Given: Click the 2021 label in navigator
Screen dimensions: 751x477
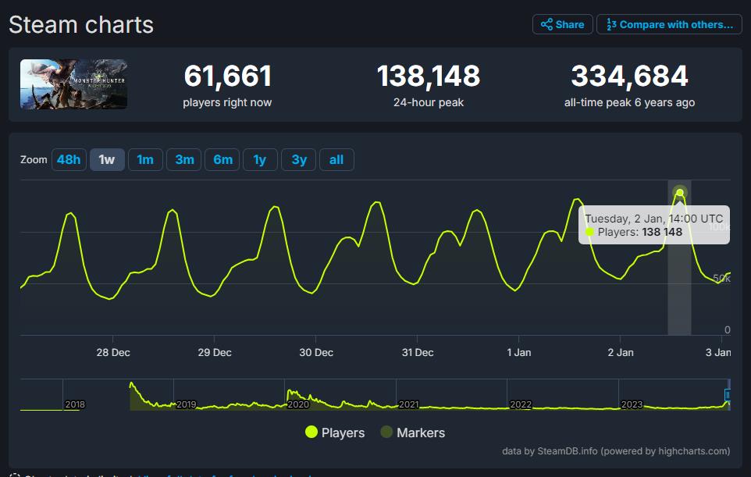Looking at the screenshot, I should pyautogui.click(x=409, y=404).
